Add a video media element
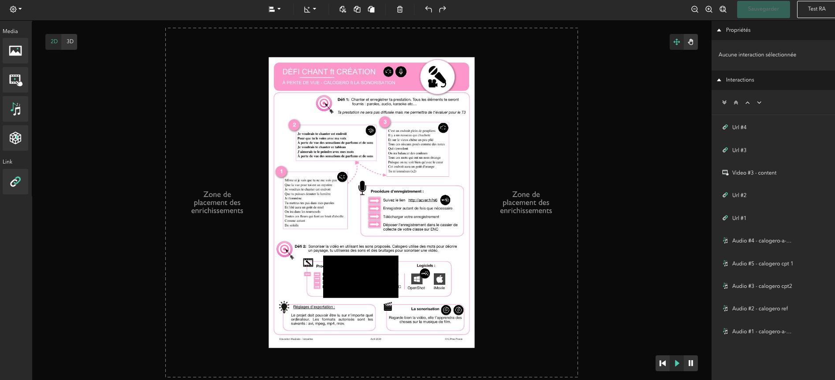Viewport: 835px width, 380px height. [15, 80]
